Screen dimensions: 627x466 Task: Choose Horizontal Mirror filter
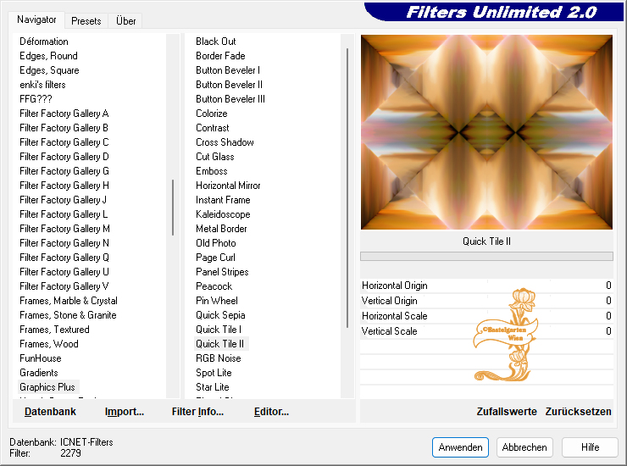pyautogui.click(x=228, y=186)
